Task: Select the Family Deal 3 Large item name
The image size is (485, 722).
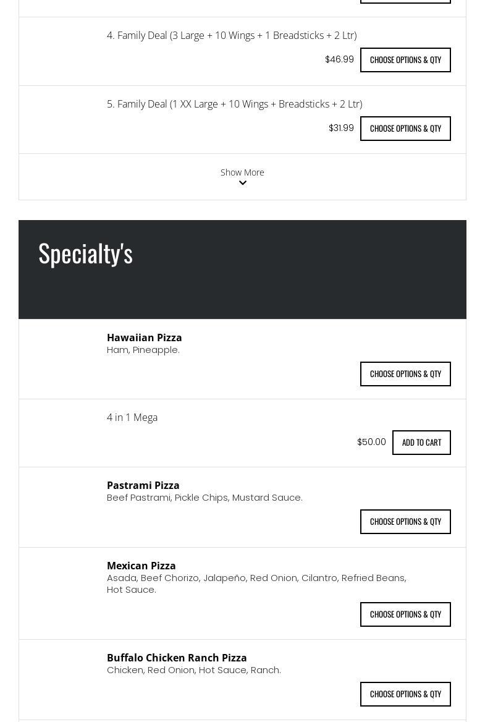Action: click(232, 35)
